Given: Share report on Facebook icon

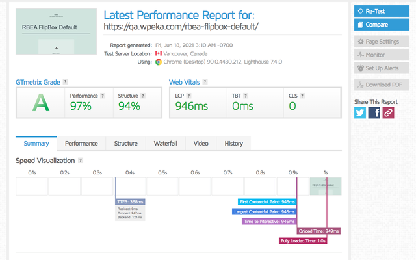Looking at the screenshot, I should point(374,112).
